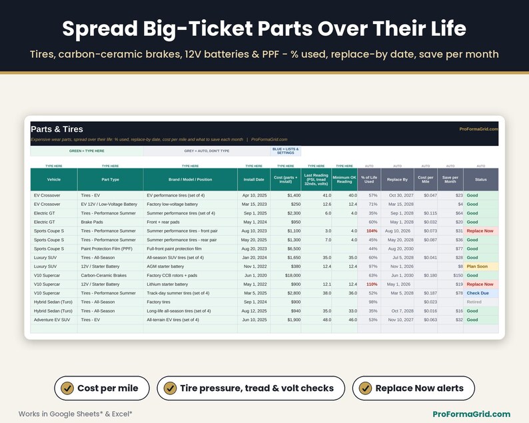Select the Replace Now alerts pill
Screen dimensions: 529x423
(414, 388)
